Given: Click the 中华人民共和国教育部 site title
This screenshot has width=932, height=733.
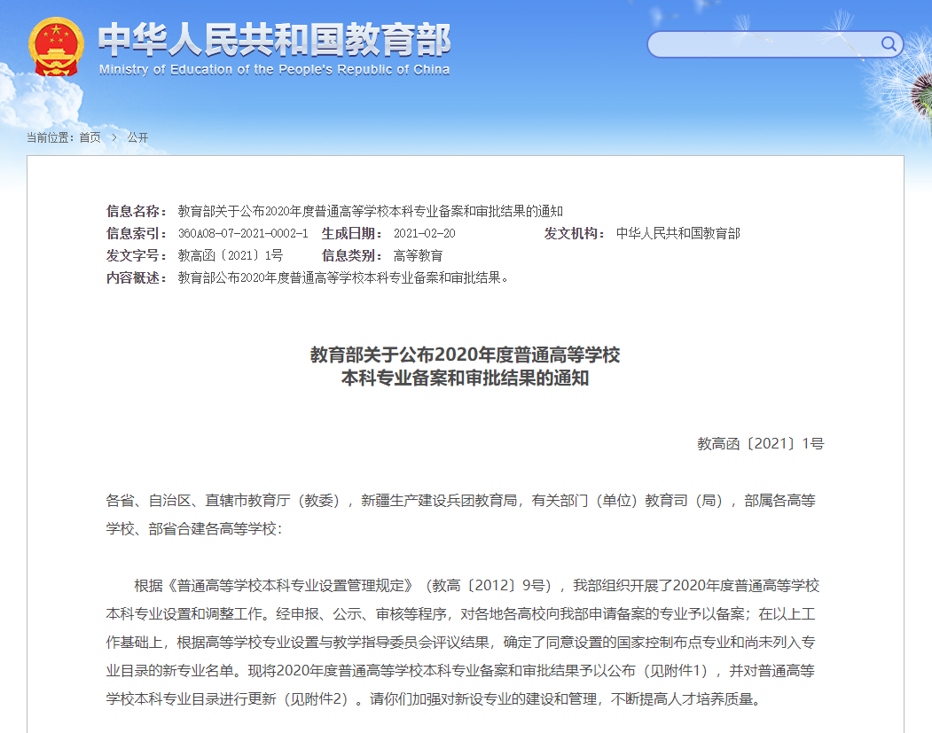Looking at the screenshot, I should (x=275, y=39).
